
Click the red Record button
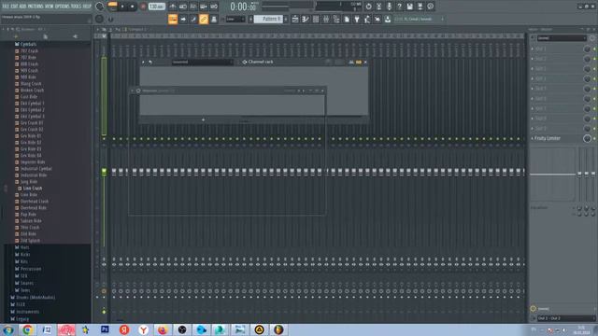[143, 7]
